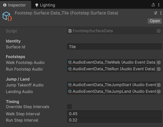Click the Run Step Interval value field
The height and width of the screenshot is (127, 163).
point(115,120)
